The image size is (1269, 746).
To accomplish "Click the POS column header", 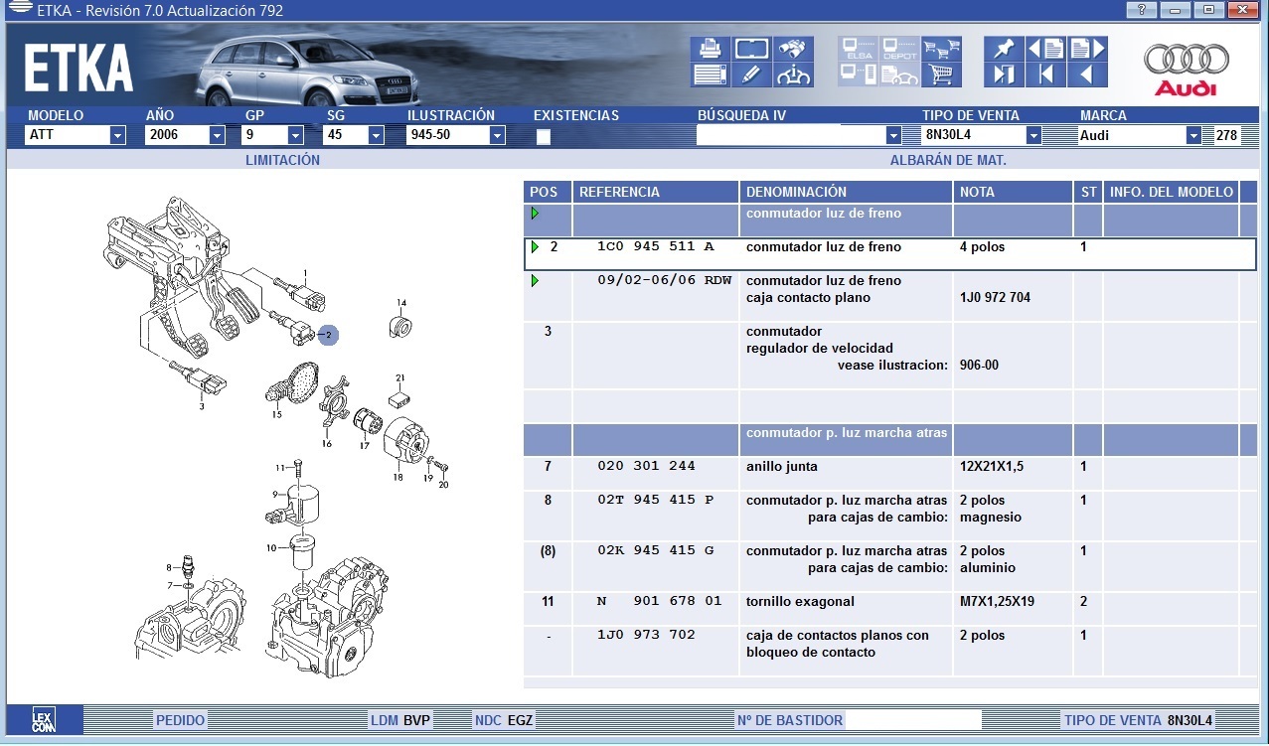I will (x=548, y=192).
